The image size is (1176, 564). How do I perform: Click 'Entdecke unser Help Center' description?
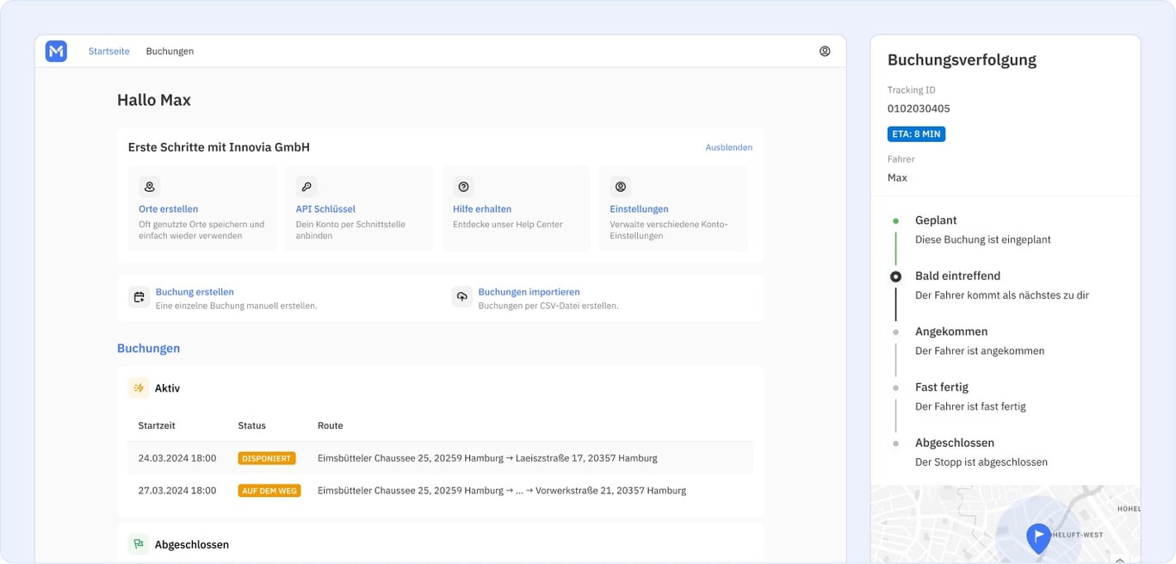pyautogui.click(x=508, y=225)
